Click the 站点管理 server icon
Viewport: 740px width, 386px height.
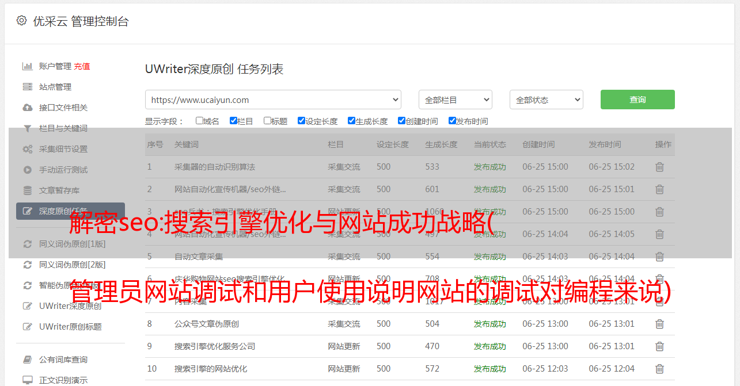coord(27,87)
